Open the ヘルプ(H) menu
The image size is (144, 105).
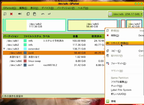pos(83,8)
